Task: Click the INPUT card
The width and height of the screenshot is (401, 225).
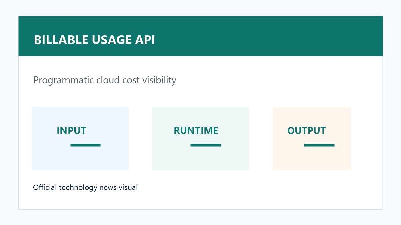Action: pyautogui.click(x=80, y=138)
